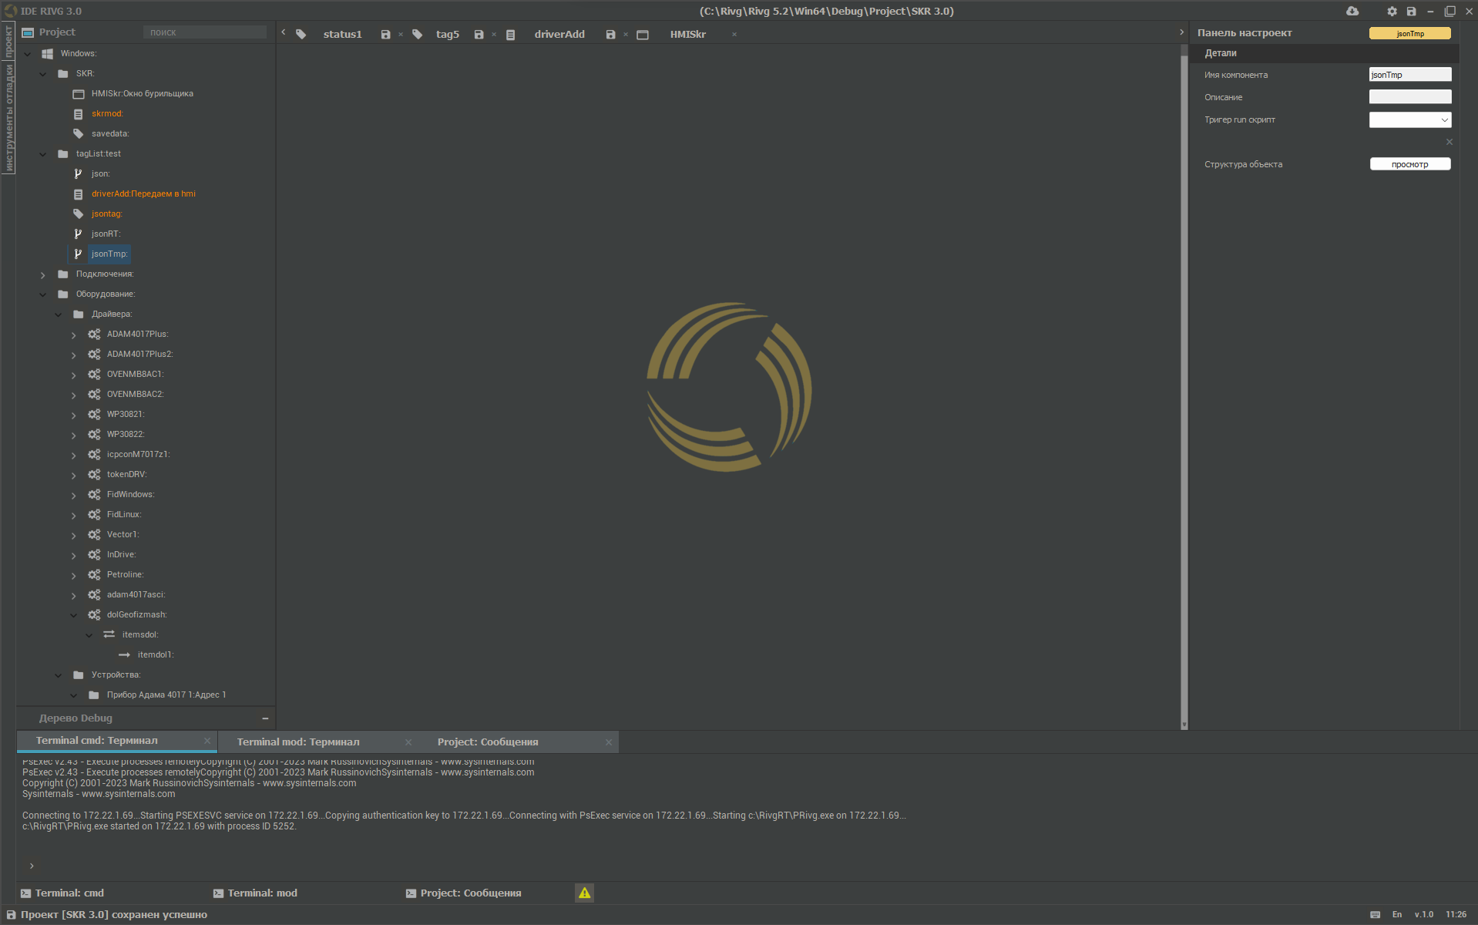Save project using title bar floppy icon
1478x925 pixels.
tap(1411, 11)
